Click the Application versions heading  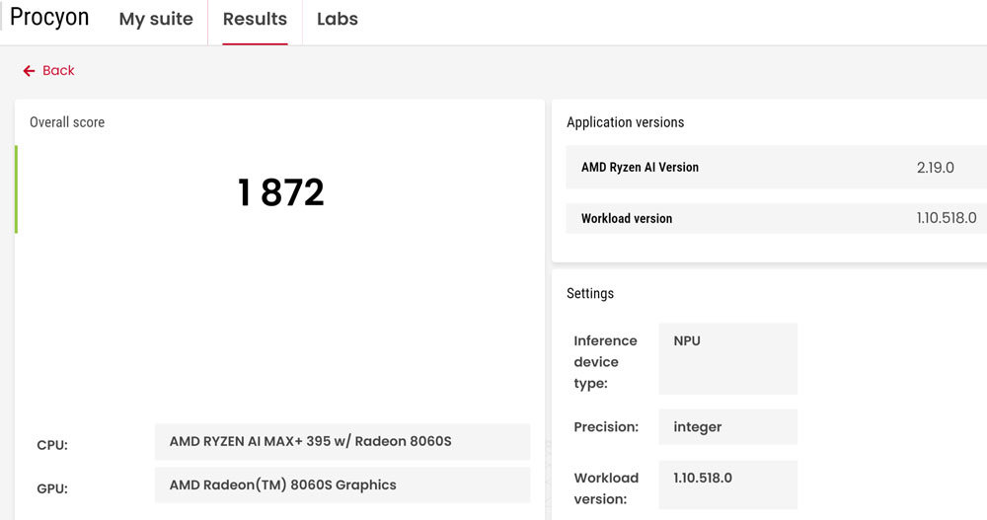tap(625, 122)
